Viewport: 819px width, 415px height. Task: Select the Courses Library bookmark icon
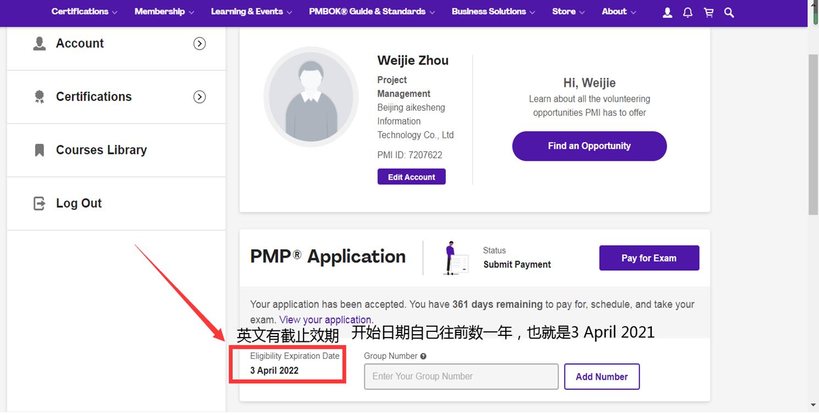tap(39, 150)
